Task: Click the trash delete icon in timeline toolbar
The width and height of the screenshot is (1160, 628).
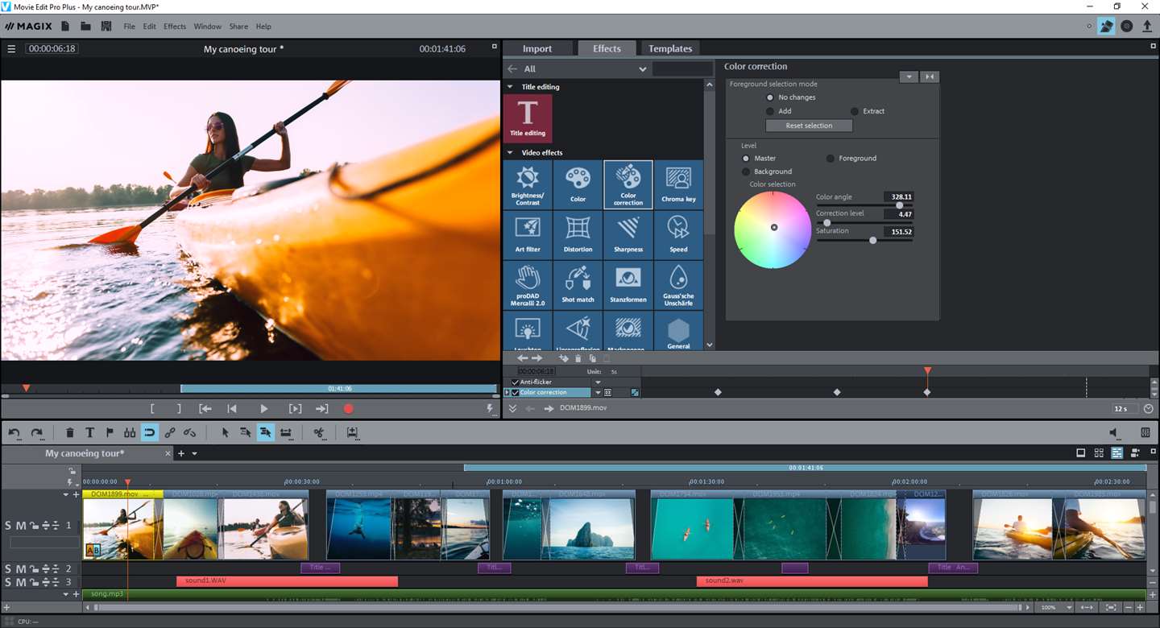Action: coord(70,432)
